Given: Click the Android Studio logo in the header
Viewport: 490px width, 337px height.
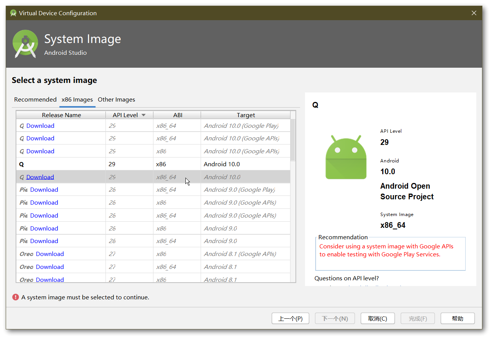Looking at the screenshot, I should 25,44.
